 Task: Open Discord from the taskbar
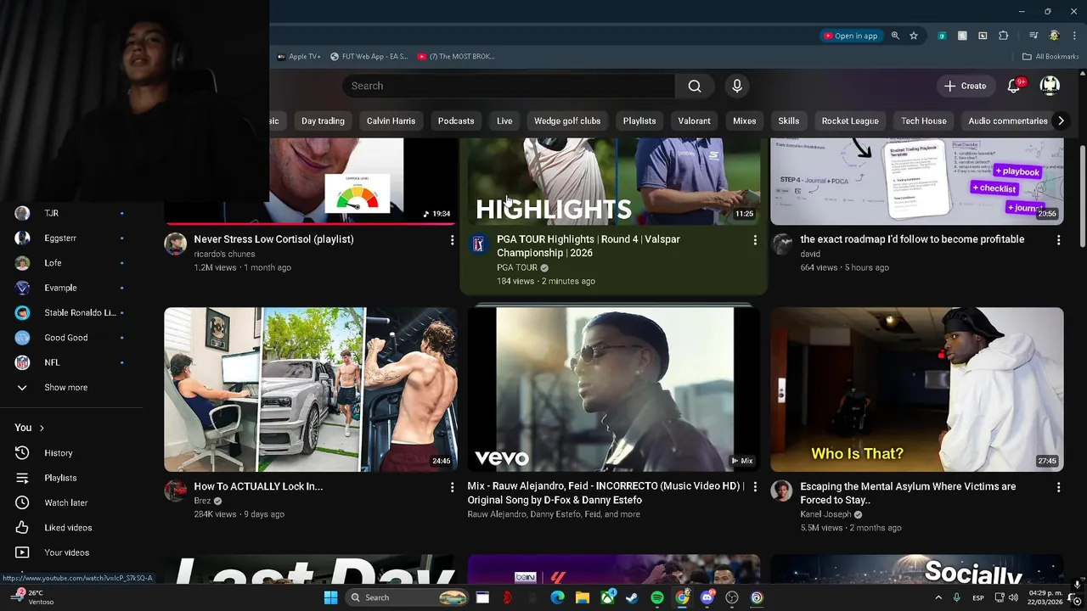click(x=707, y=597)
